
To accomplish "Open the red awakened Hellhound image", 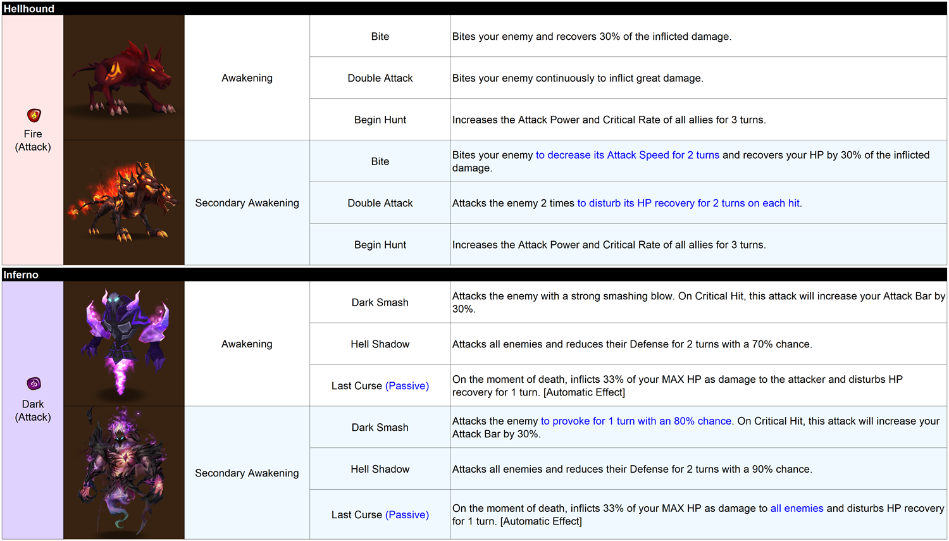I will point(124,78).
